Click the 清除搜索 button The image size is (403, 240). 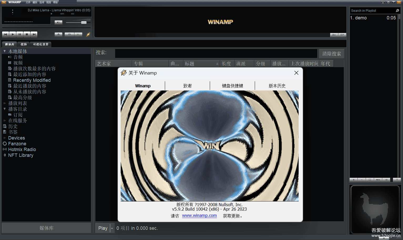tap(331, 54)
